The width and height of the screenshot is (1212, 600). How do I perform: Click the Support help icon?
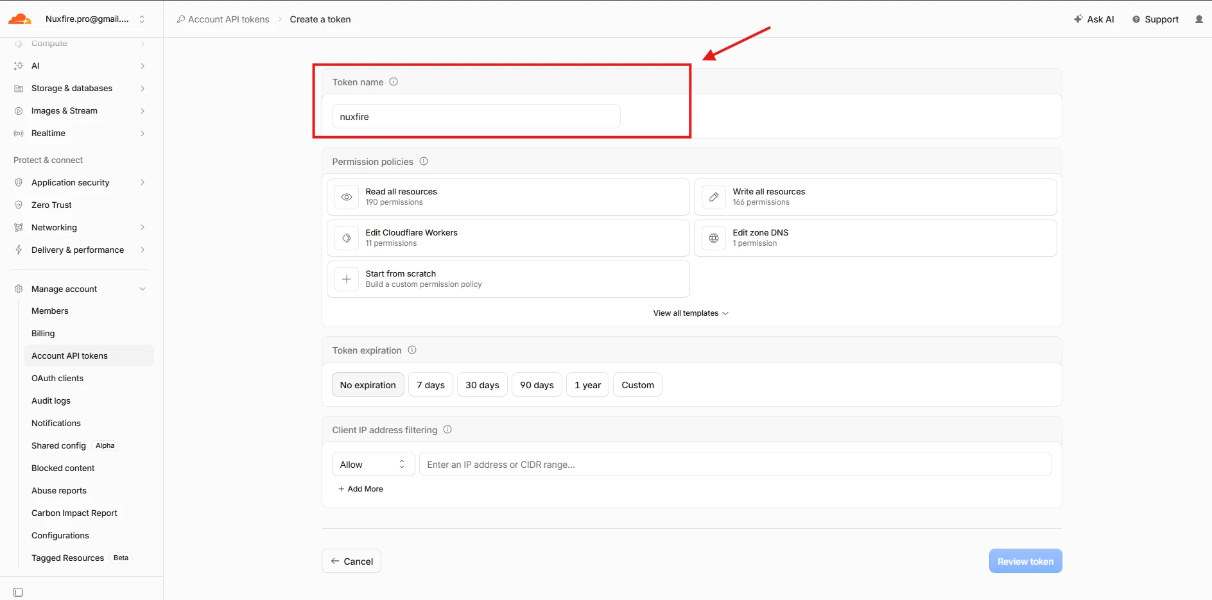click(x=1136, y=19)
